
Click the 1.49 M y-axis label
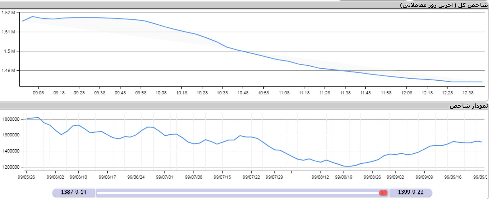8,70
